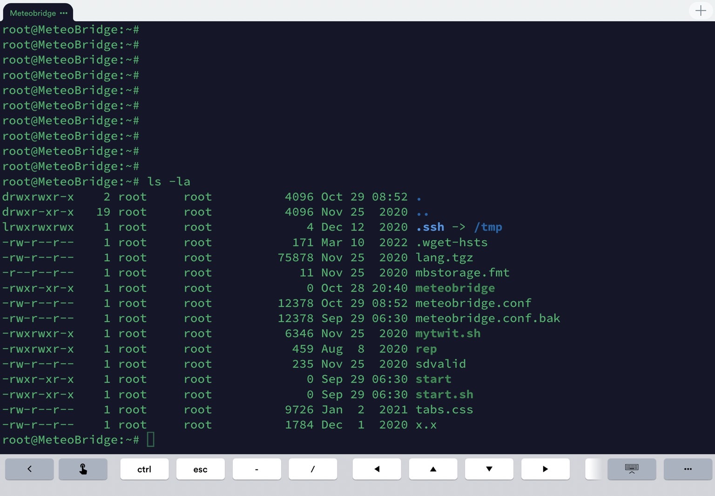Click the -r--r--r-- permissions string
This screenshot has width=715, height=496.
[x=38, y=272]
